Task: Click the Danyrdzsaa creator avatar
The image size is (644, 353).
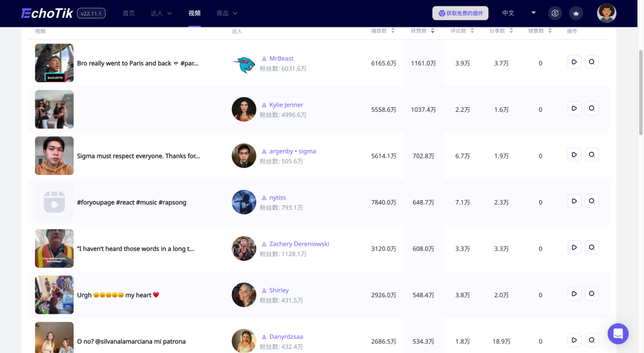Action: point(244,341)
